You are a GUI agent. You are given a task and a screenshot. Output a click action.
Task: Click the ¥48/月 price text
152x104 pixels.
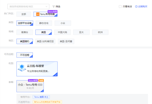30,88
